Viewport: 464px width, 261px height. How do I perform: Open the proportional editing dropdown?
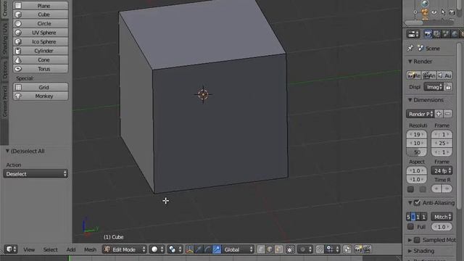[x=304, y=249]
